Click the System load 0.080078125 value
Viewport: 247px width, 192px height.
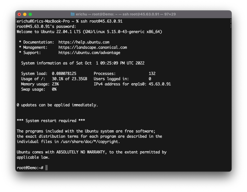(64, 74)
